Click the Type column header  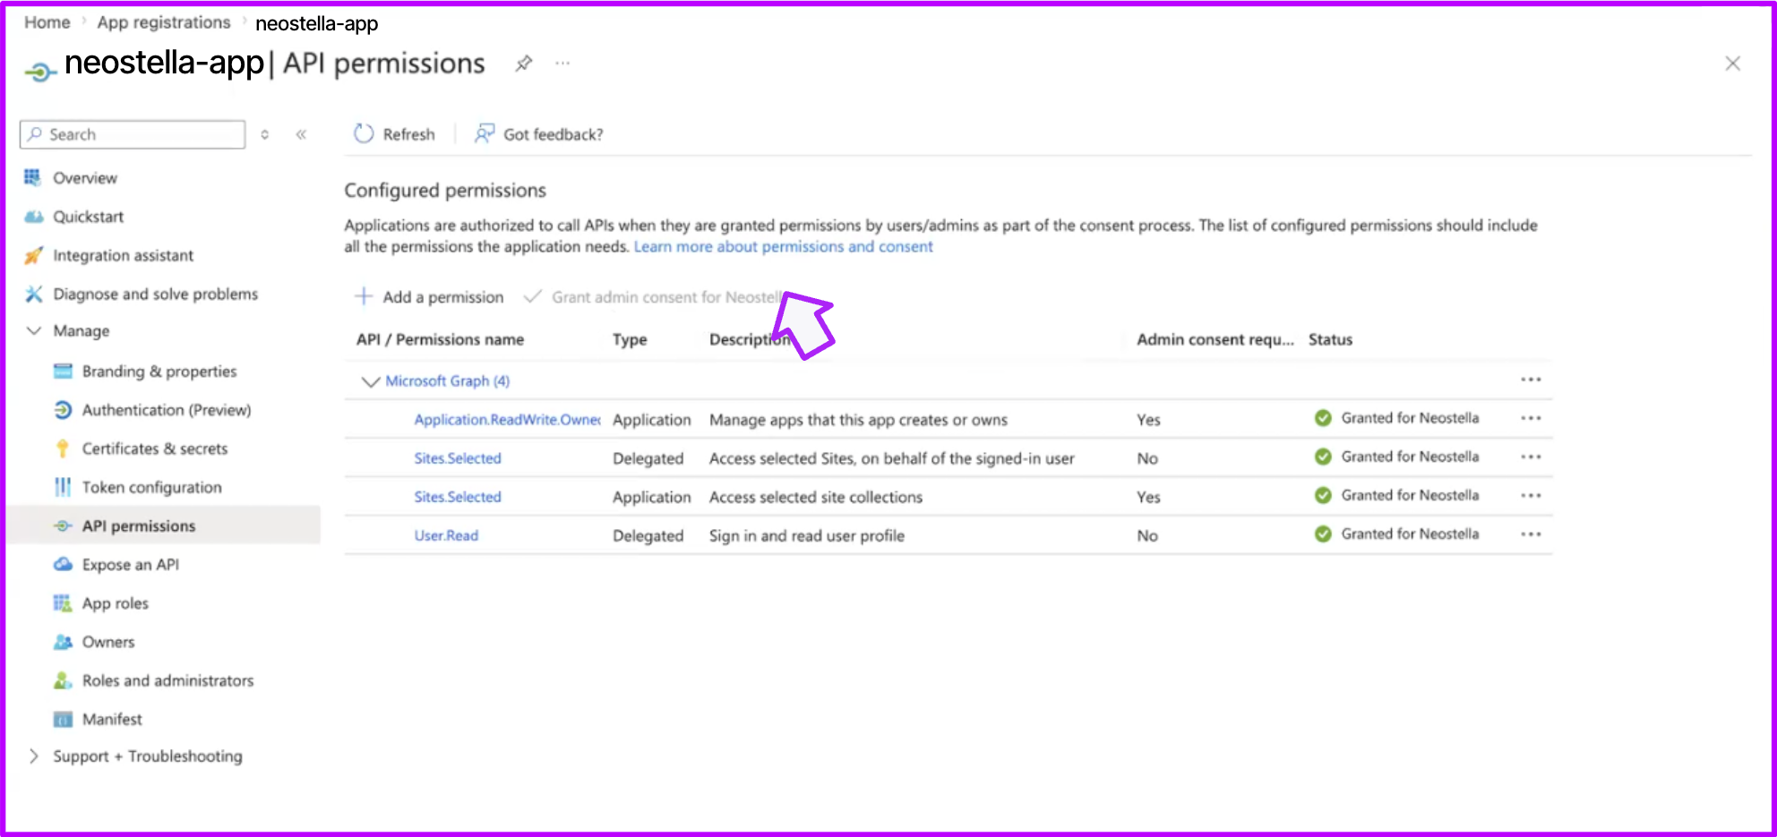click(630, 339)
